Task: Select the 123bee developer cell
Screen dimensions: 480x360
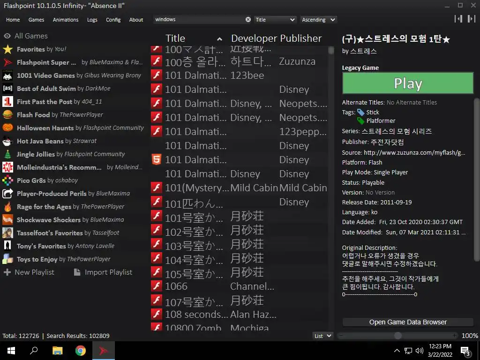Action: [247, 75]
